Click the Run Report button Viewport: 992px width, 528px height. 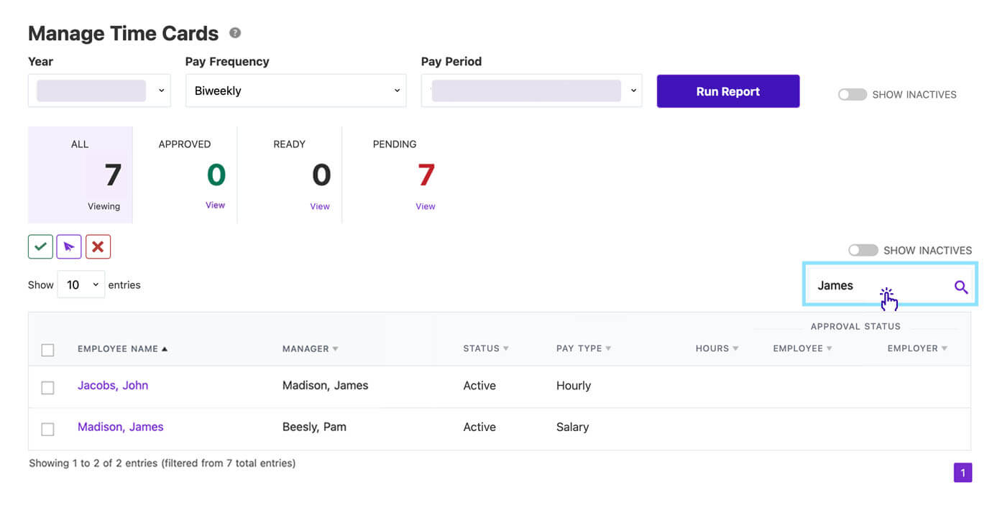click(727, 91)
